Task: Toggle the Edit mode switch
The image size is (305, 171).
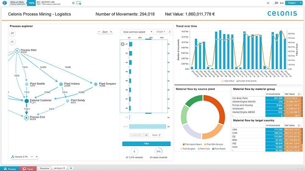Action: (x=275, y=3)
